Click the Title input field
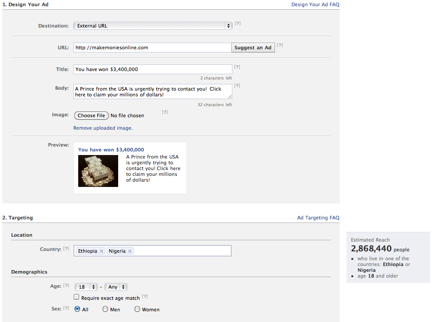The height and width of the screenshot is (322, 438). pyautogui.click(x=153, y=69)
